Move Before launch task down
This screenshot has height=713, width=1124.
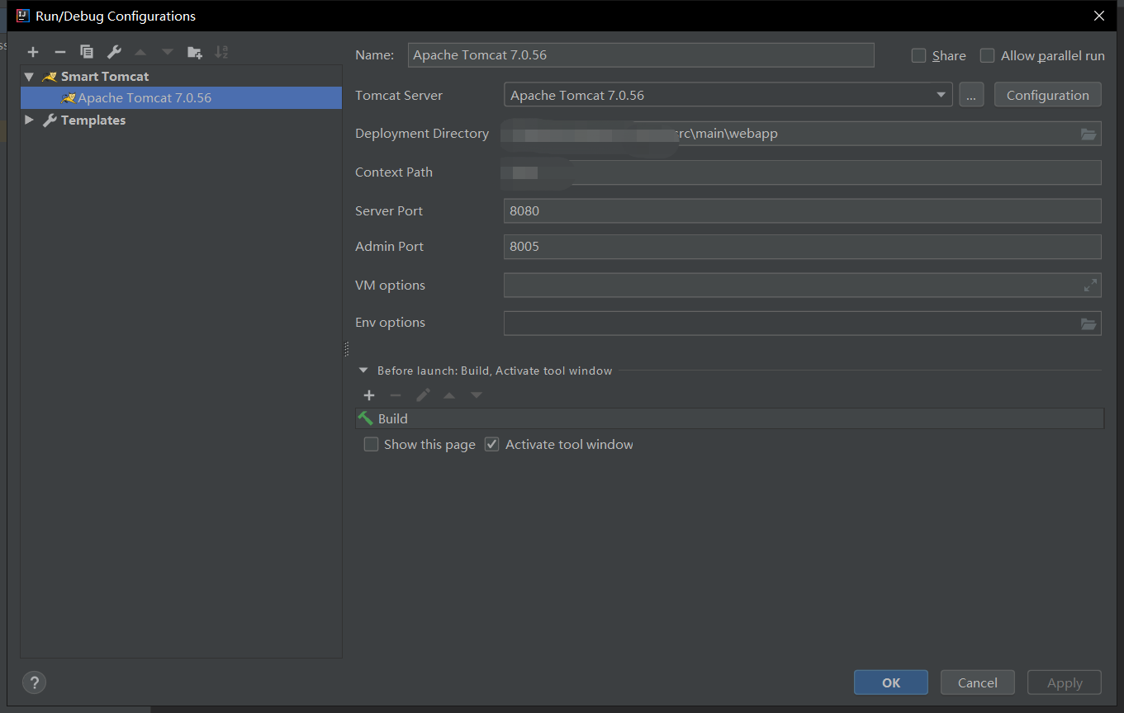coord(477,395)
